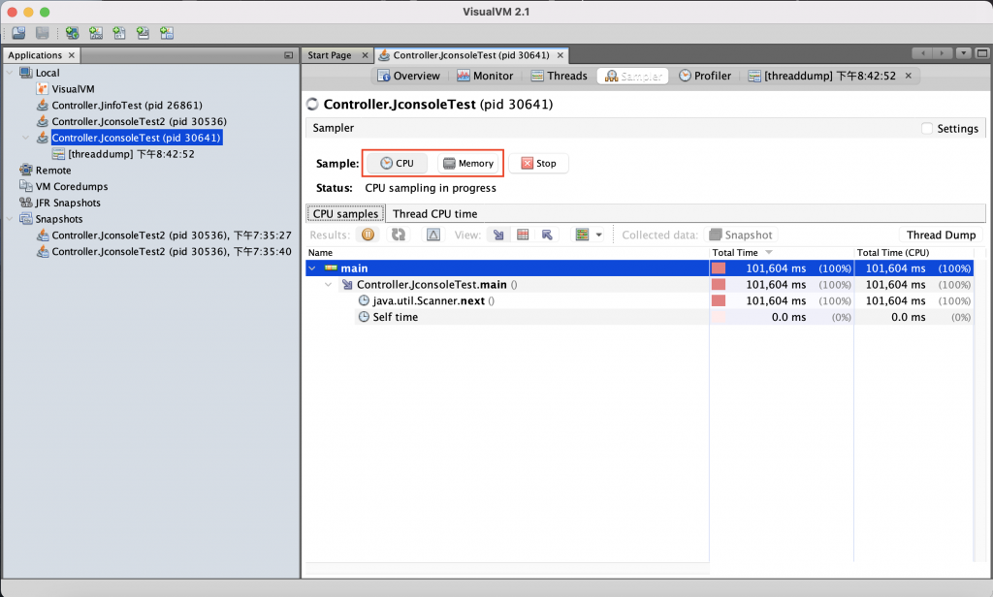Switch to the Profiler tab

coord(705,76)
